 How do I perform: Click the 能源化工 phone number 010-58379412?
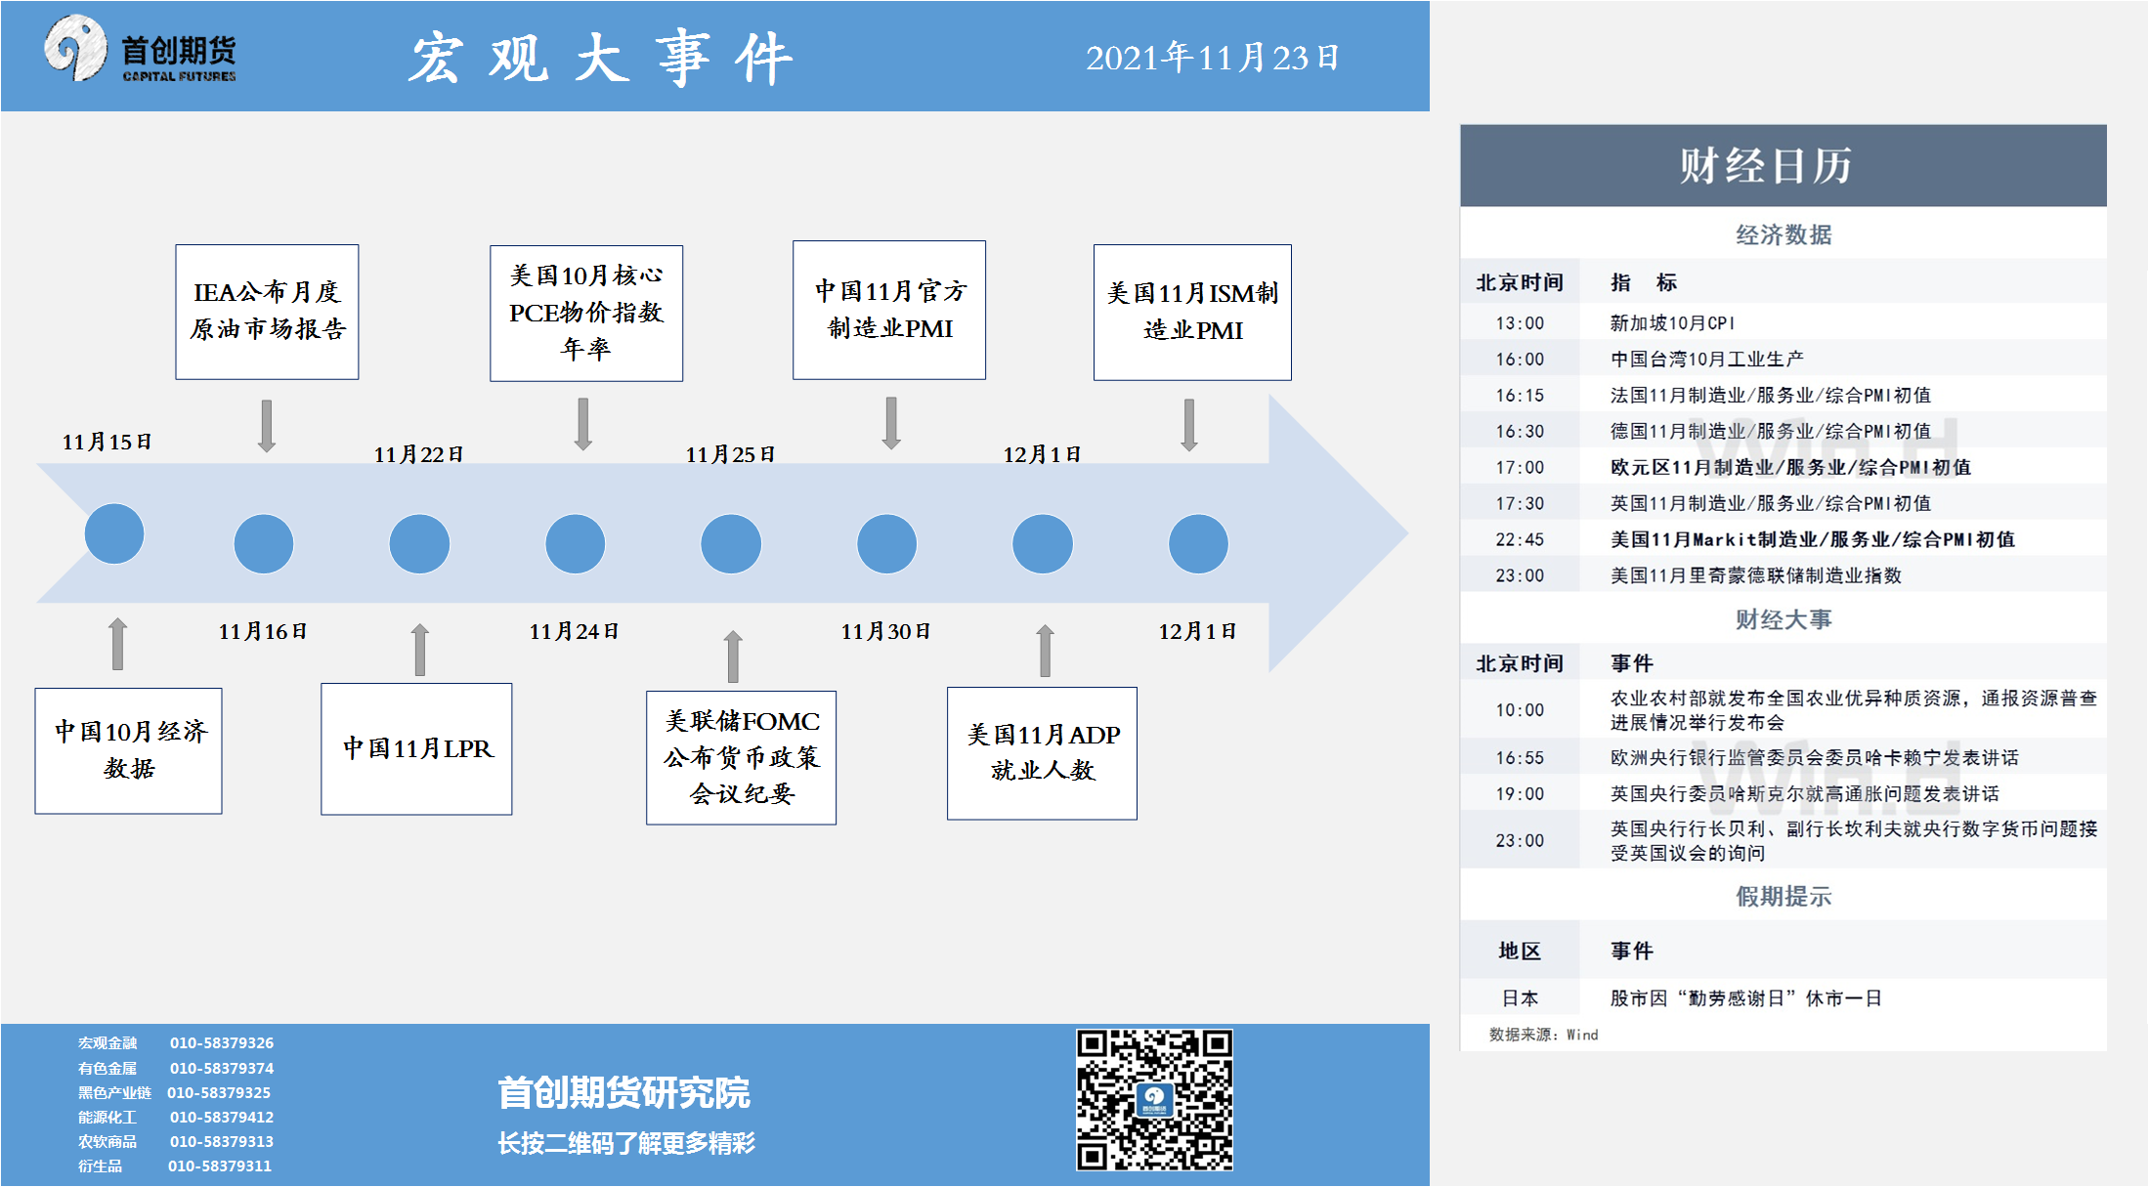(222, 1117)
